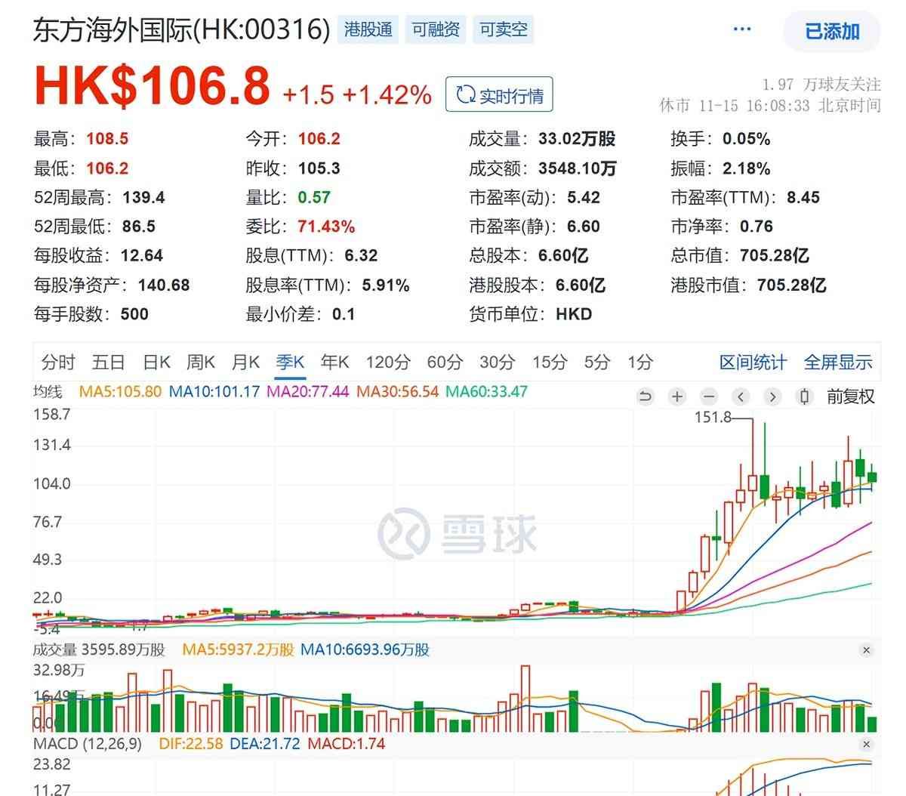Toggle the candlestick chart style icon
906x796 pixels.
click(x=804, y=396)
